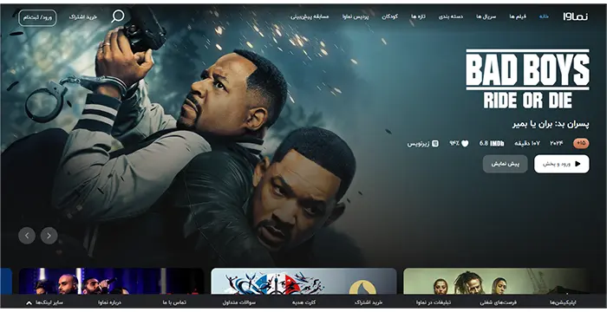Click the زیرنویس subtitle icon
This screenshot has width=607, height=312.
coord(435,144)
